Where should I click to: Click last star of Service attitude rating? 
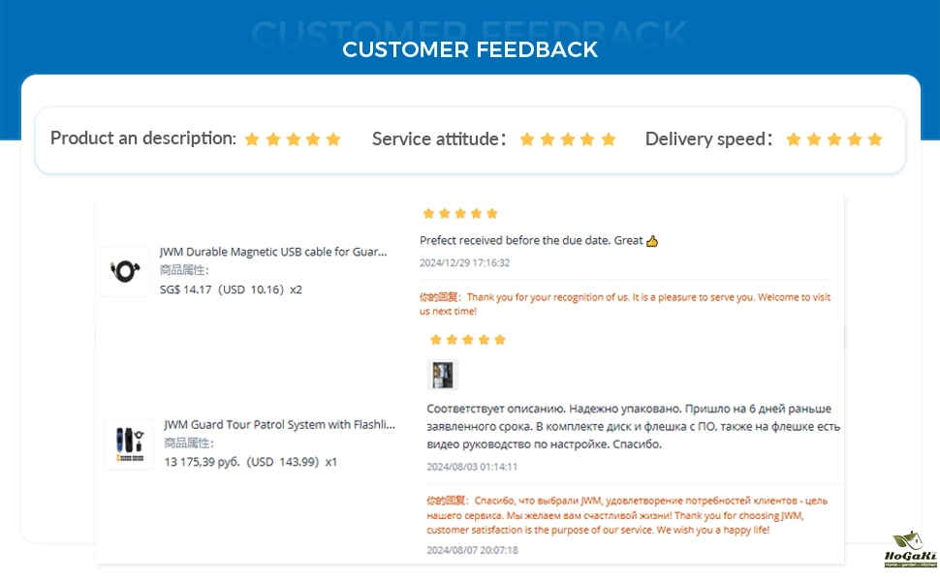[x=609, y=139]
